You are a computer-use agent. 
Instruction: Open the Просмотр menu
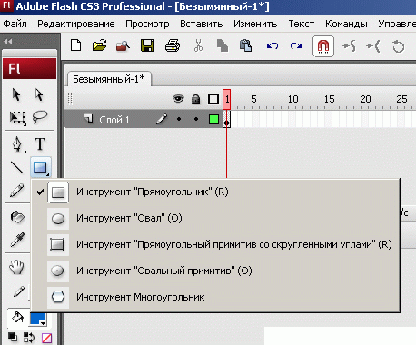tap(147, 24)
